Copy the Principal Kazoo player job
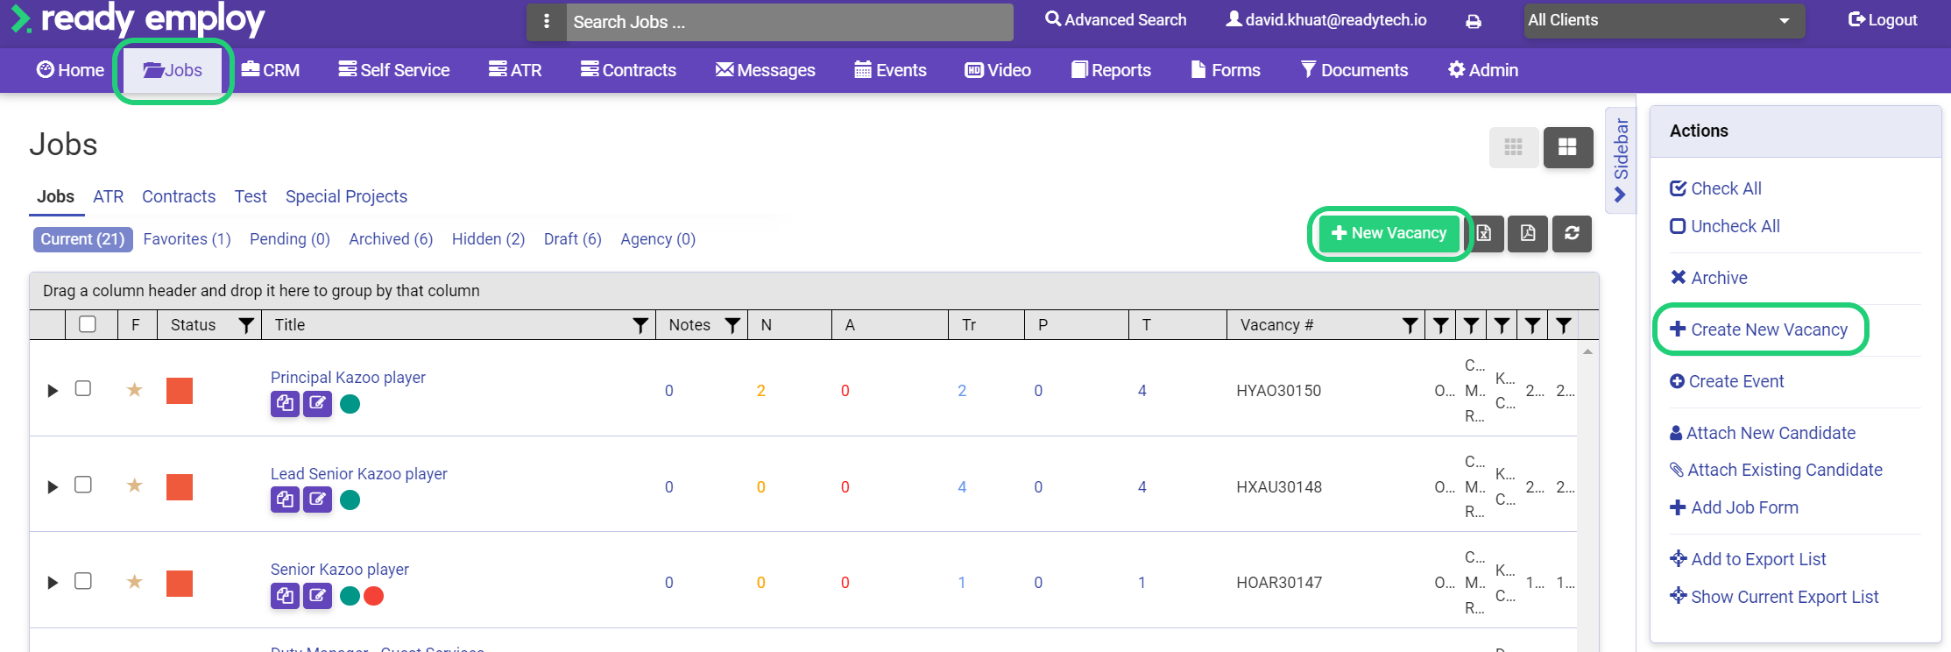Screen dimensions: 1951x652 coord(285,403)
